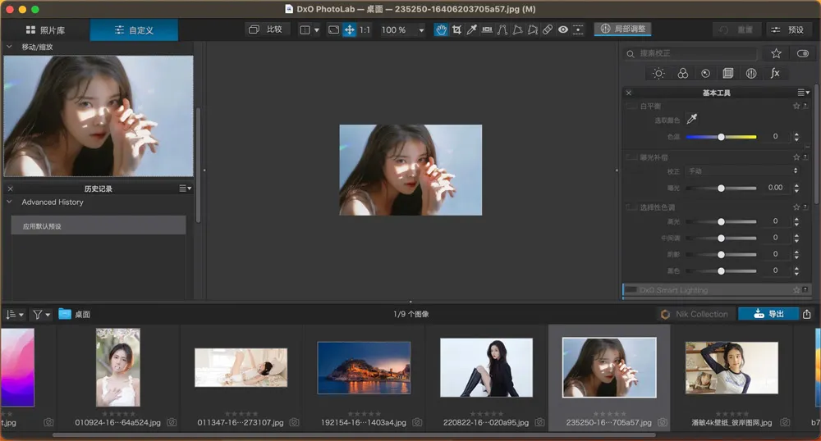Click the 色温 color temperature slider
Viewport: 821px width, 441px height.
721,137
